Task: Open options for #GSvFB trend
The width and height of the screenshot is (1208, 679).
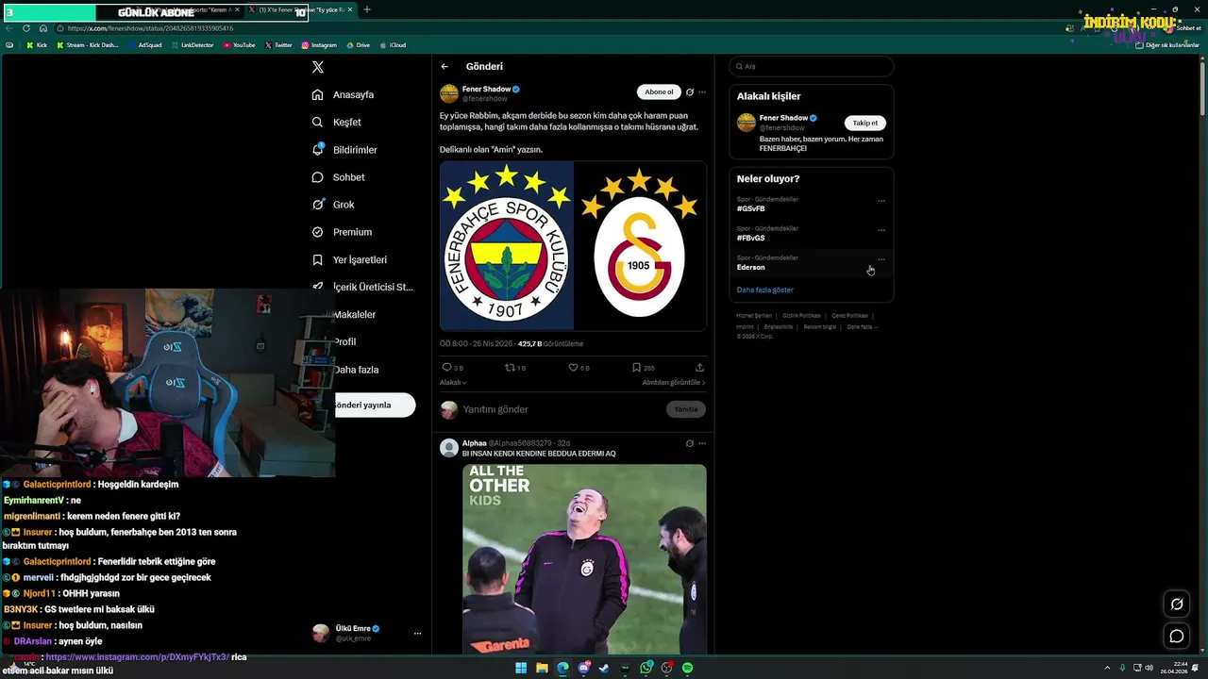Action: [881, 201]
